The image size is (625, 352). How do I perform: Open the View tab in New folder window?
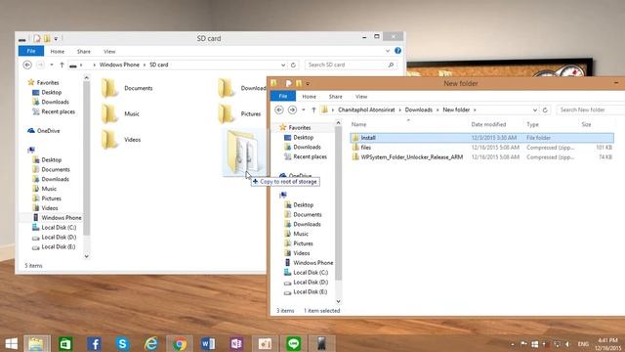[x=361, y=97]
